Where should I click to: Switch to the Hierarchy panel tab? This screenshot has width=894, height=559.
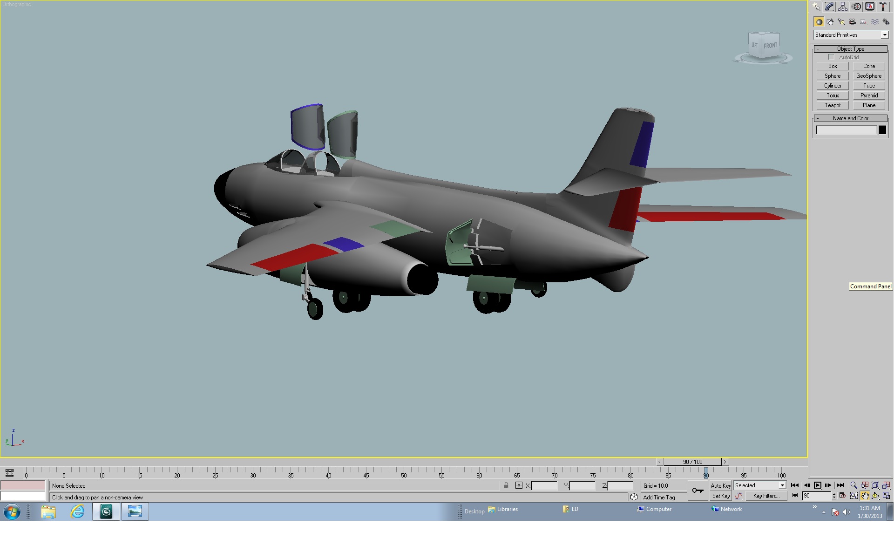pos(843,7)
